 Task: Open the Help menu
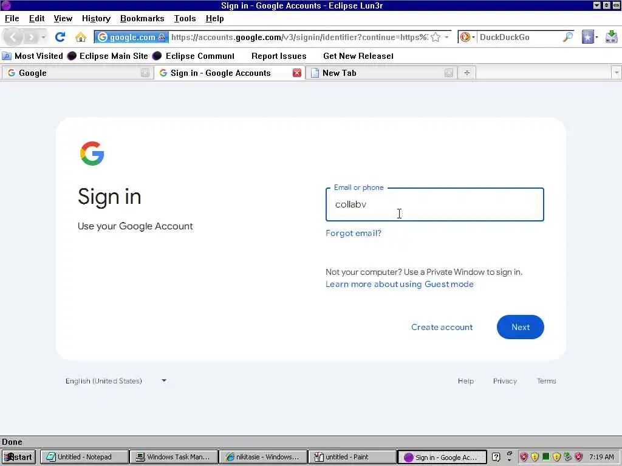pos(214,19)
